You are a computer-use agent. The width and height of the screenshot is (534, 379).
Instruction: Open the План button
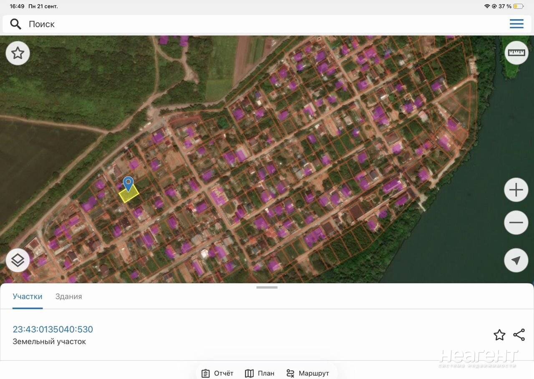pyautogui.click(x=259, y=373)
